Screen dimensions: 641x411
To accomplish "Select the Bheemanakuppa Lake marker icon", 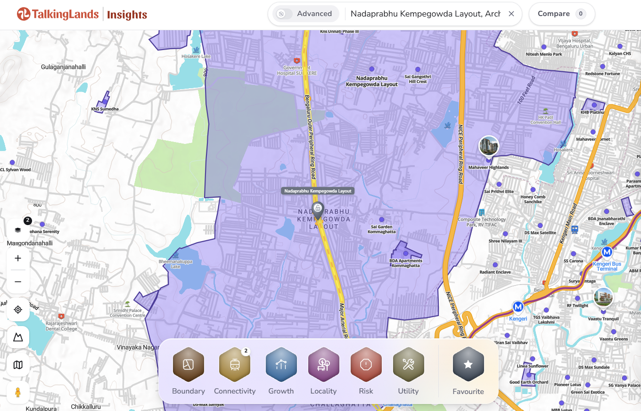I will [x=175, y=255].
